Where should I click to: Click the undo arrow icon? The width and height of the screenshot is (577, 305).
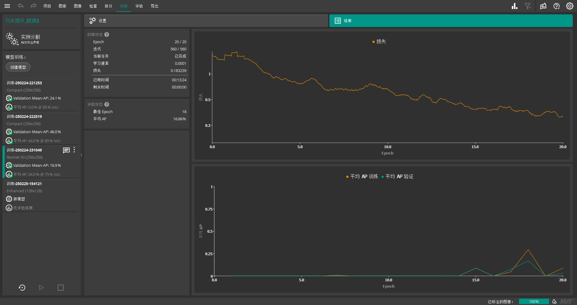point(20,6)
